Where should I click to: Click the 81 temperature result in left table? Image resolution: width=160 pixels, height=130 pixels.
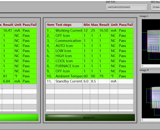[8, 76]
